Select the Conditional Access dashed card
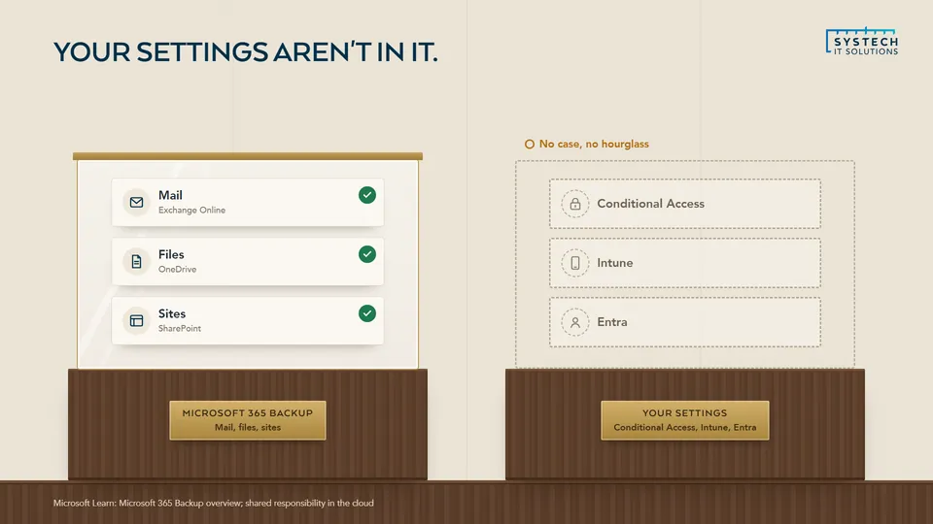The width and height of the screenshot is (933, 524). 685,204
